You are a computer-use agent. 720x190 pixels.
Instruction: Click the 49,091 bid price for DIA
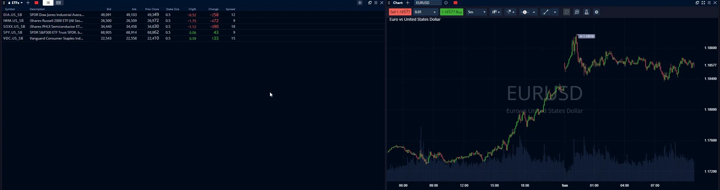point(106,15)
